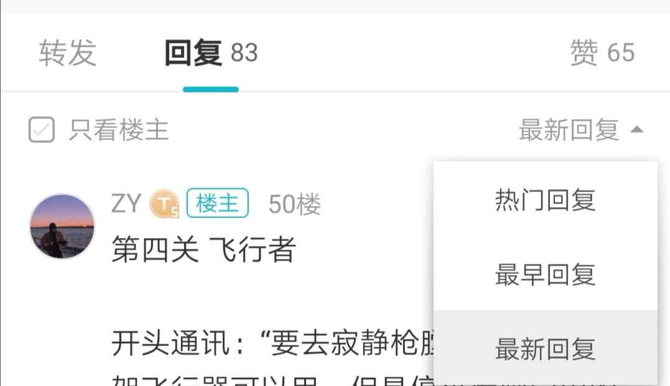Choose 最早回复 from the sort menu
The image size is (670, 386).
[x=545, y=274]
